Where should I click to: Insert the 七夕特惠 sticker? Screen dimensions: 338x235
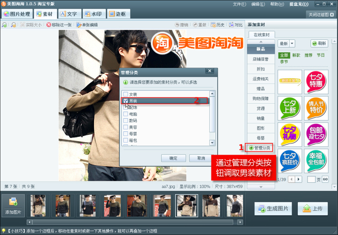[x=316, y=82]
